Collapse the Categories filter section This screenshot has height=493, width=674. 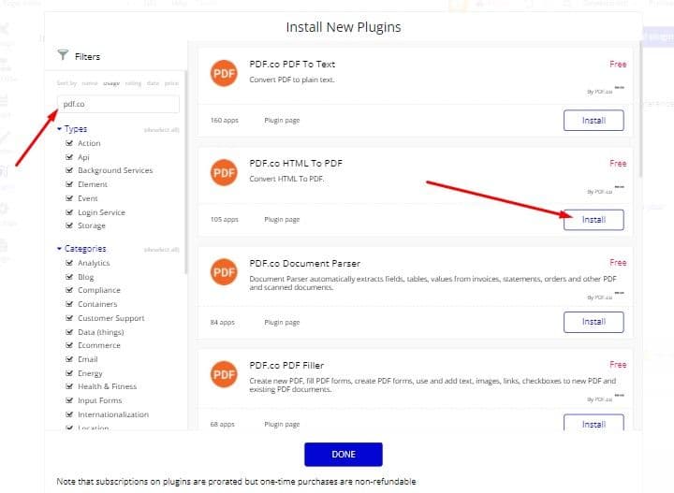pyautogui.click(x=60, y=249)
